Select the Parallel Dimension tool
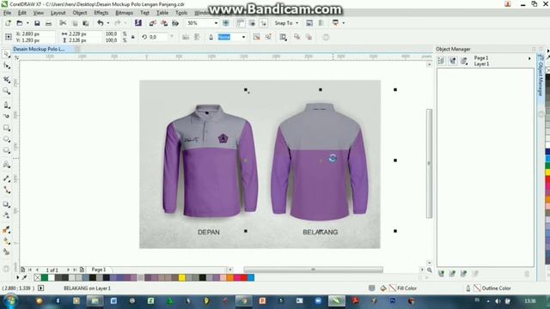Screen dimensions: 550x309 6,179
